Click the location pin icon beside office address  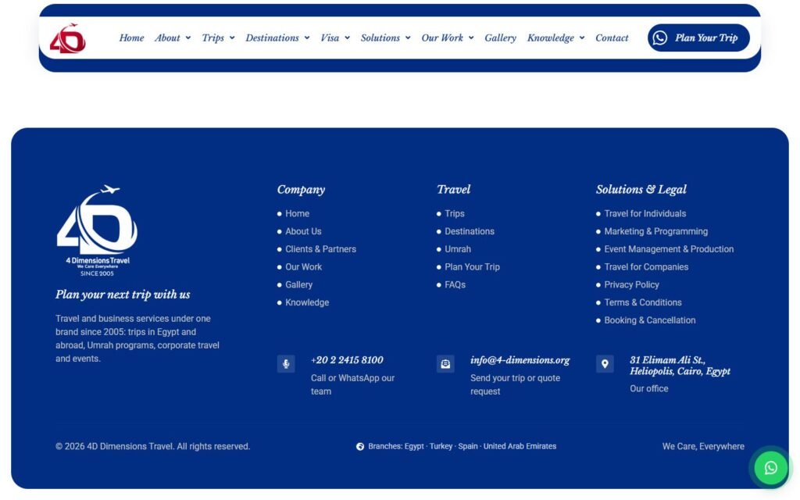(605, 364)
